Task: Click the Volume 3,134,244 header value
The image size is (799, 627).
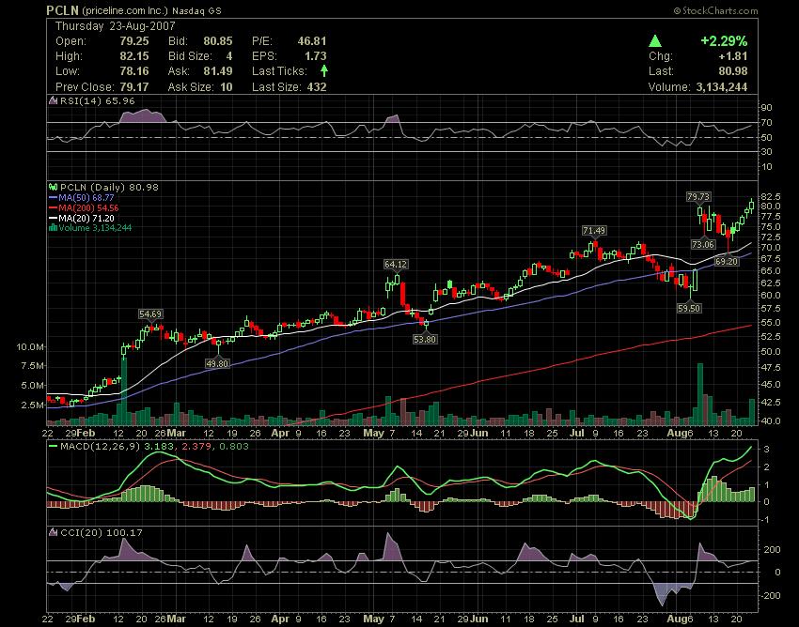Action: 722,86
